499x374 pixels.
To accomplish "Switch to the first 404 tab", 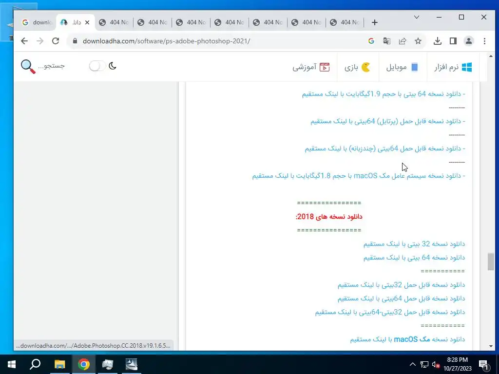I will [114, 22].
